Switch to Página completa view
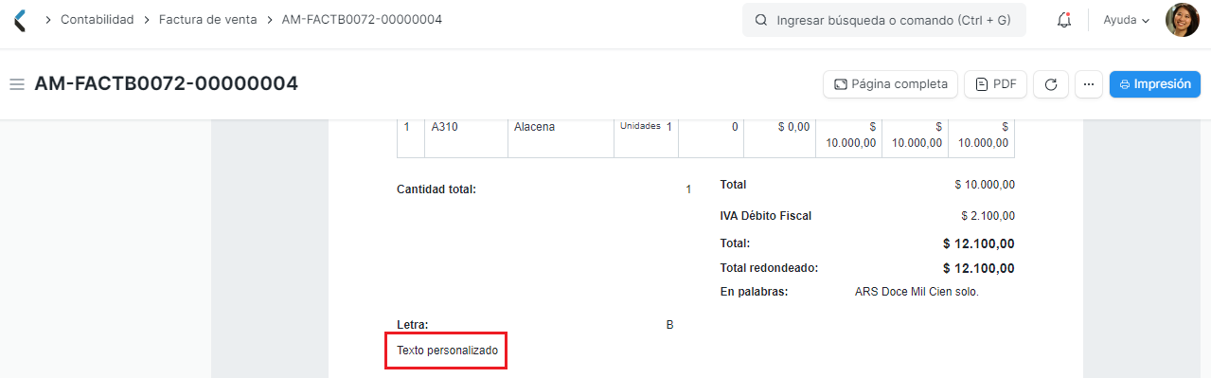The height and width of the screenshot is (378, 1211). tap(890, 84)
